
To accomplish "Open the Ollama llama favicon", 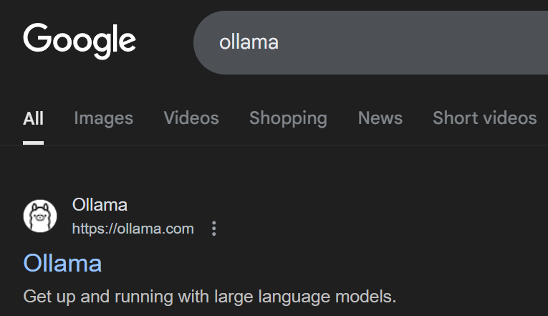I will coord(40,216).
